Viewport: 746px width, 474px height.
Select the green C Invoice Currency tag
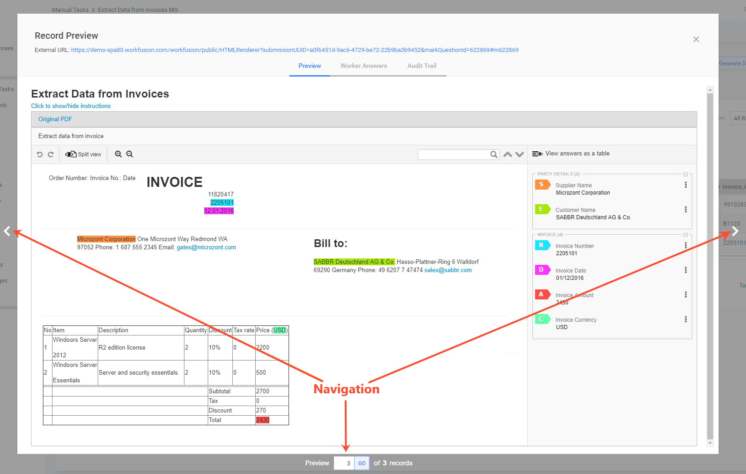point(542,319)
